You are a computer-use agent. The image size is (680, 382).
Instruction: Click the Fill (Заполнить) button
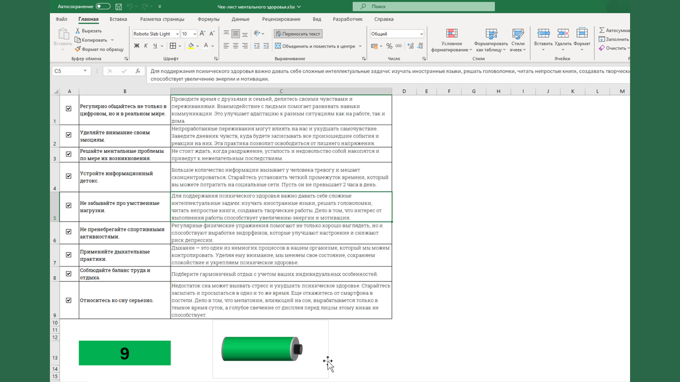tap(614, 40)
